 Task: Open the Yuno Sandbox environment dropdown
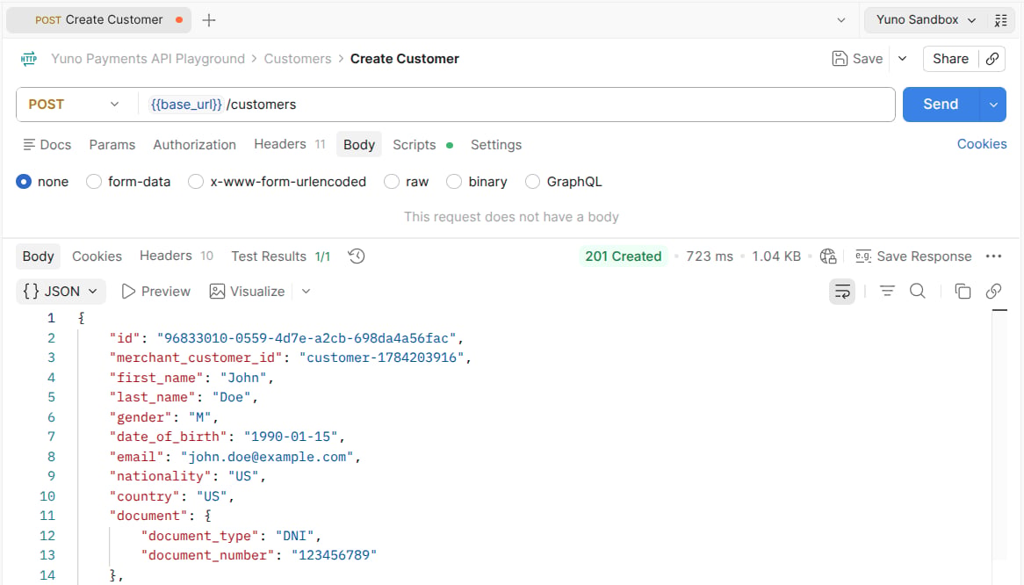pyautogui.click(x=926, y=20)
